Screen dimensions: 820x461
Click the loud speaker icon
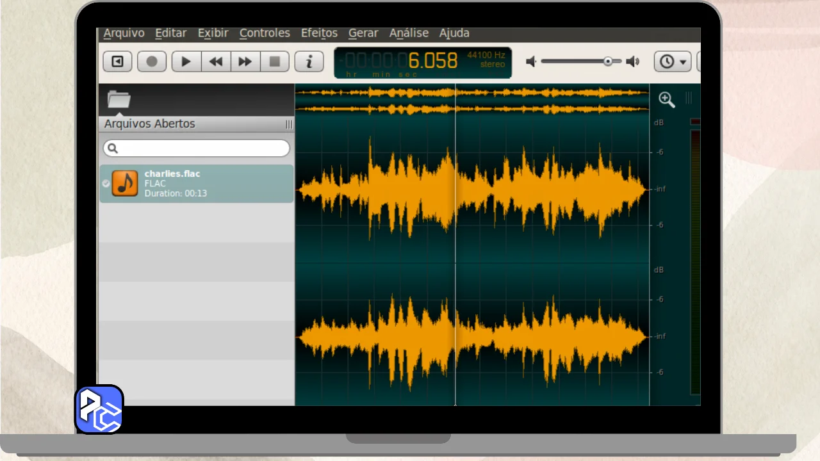(x=633, y=61)
